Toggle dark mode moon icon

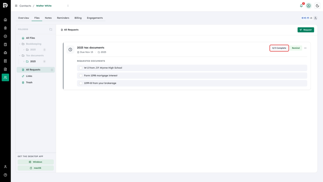(317, 6)
